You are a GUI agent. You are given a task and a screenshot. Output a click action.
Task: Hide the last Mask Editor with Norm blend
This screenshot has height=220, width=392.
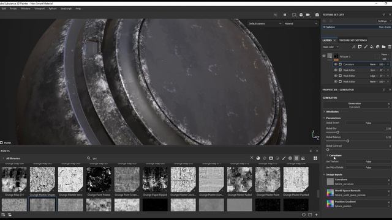(x=336, y=81)
